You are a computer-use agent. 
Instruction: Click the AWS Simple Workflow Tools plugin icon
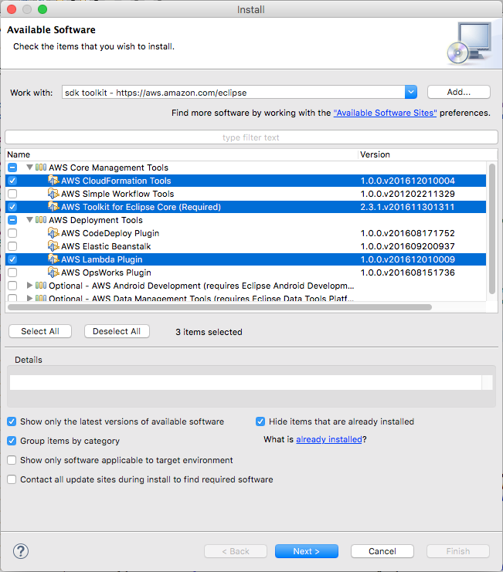click(53, 194)
